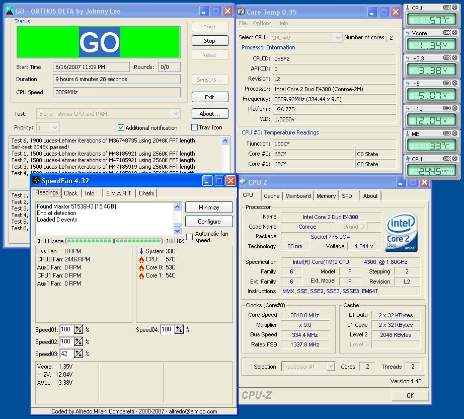
Task: Click the flame icon beside Core 0: 53C
Action: [x=141, y=267]
